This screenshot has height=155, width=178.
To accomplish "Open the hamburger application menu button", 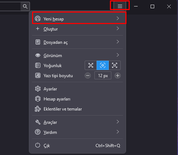I will 120,6.
